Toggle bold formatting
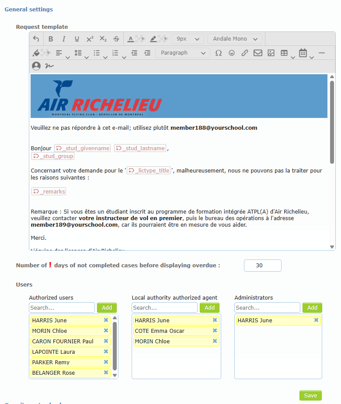The width and height of the screenshot is (341, 404). click(x=51, y=39)
